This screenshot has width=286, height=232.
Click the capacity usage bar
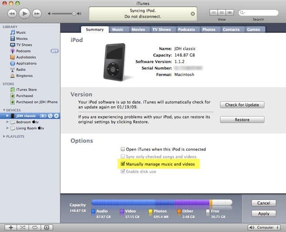(162, 202)
